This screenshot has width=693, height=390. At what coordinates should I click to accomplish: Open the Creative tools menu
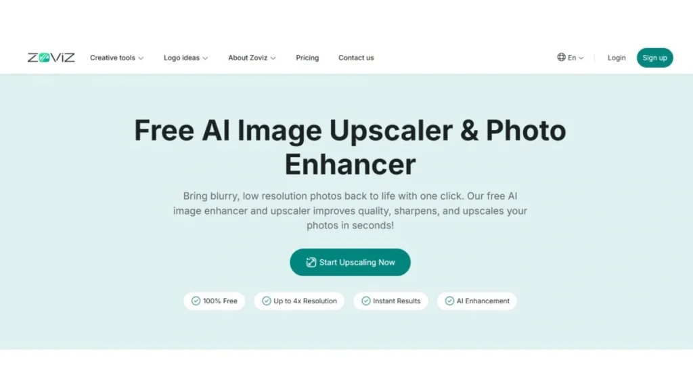pos(116,58)
